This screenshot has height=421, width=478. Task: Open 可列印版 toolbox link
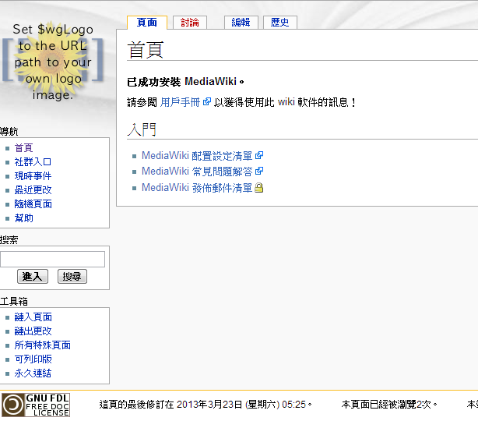33,359
